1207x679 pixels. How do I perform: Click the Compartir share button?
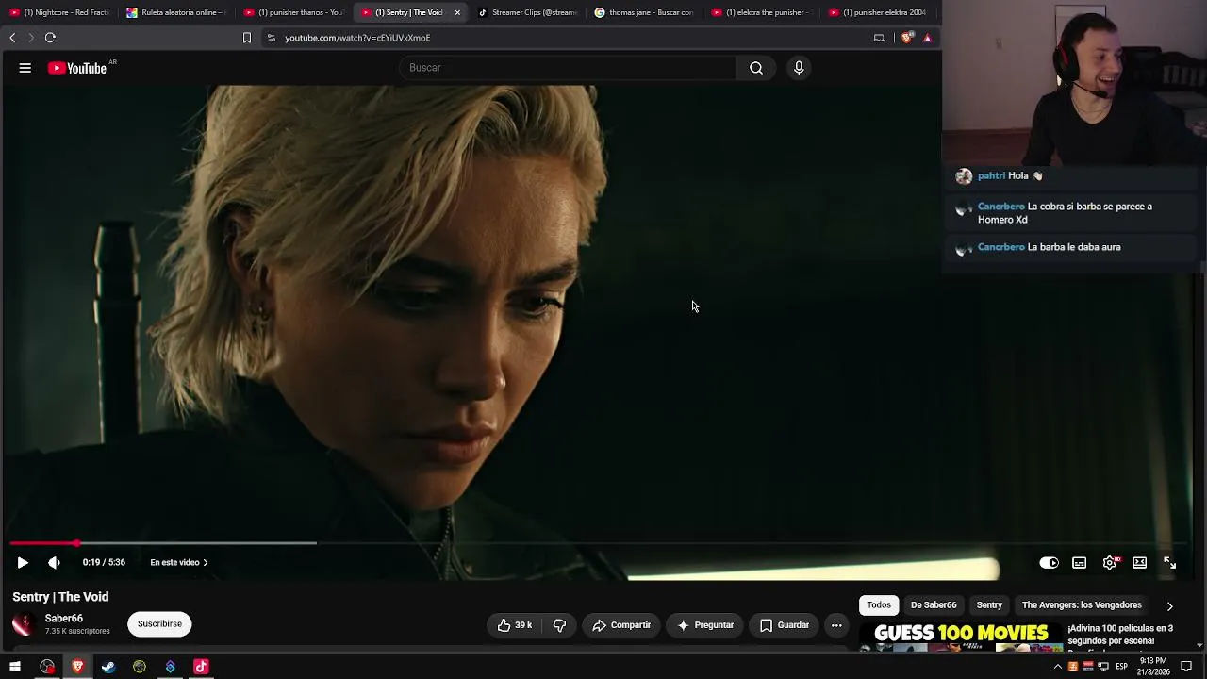(x=621, y=625)
